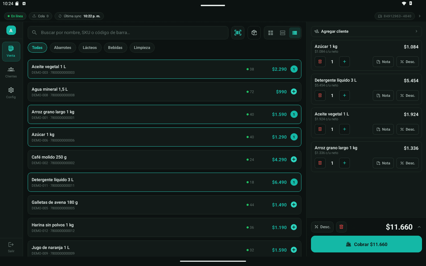This screenshot has width=426, height=266.
Task: Trigger Última sync refresh
Action: [79, 16]
